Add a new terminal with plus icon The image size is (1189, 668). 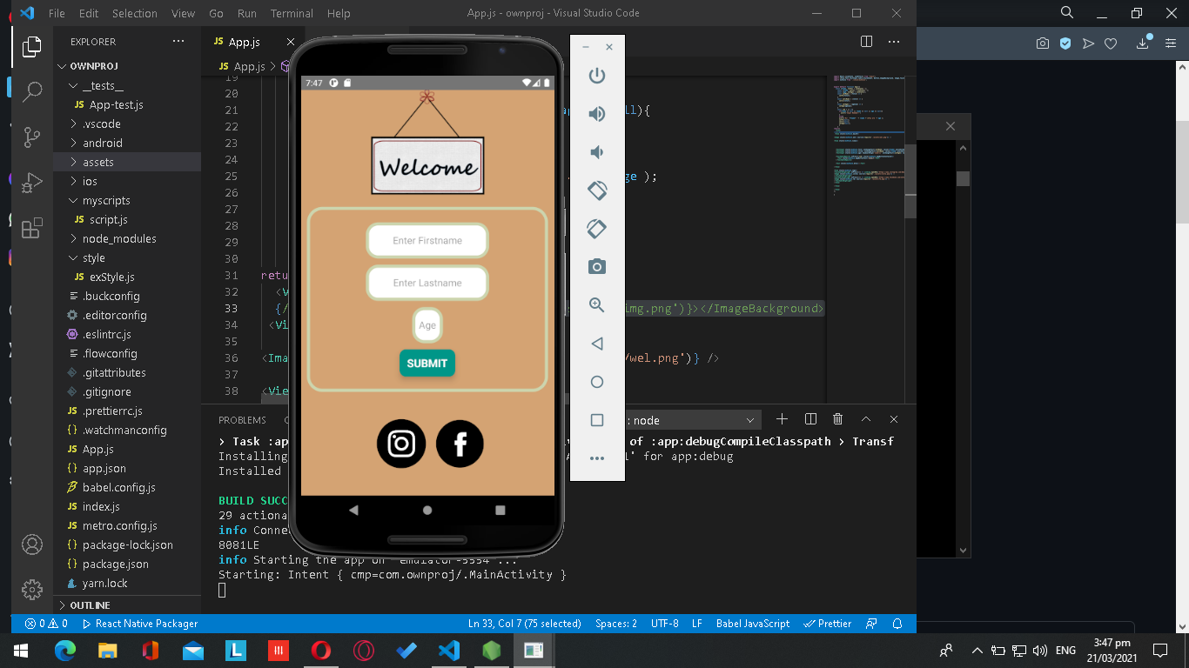pos(782,419)
